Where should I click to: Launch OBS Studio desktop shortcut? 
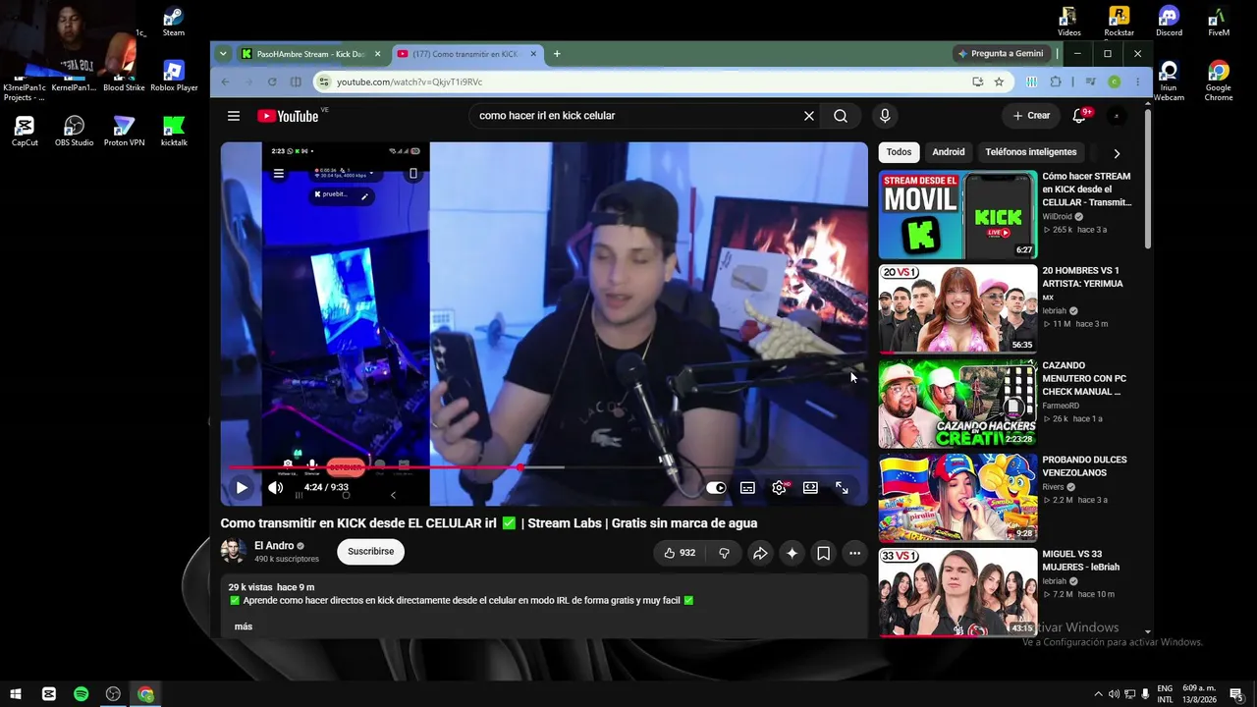(x=75, y=131)
